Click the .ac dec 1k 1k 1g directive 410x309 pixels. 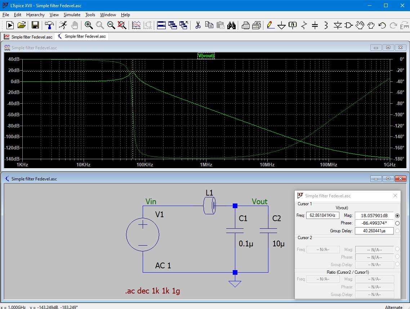(152, 291)
